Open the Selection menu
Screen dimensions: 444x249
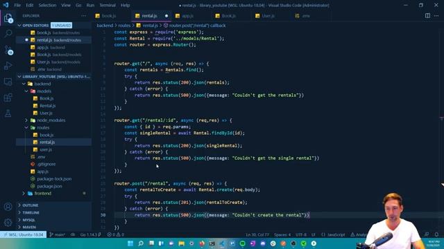tap(47, 5)
